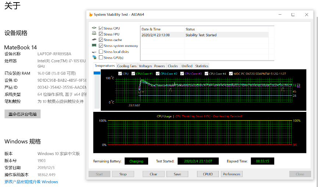Click the FPU icon beside Stress FPU
The height and width of the screenshot is (187, 318).
94,34
